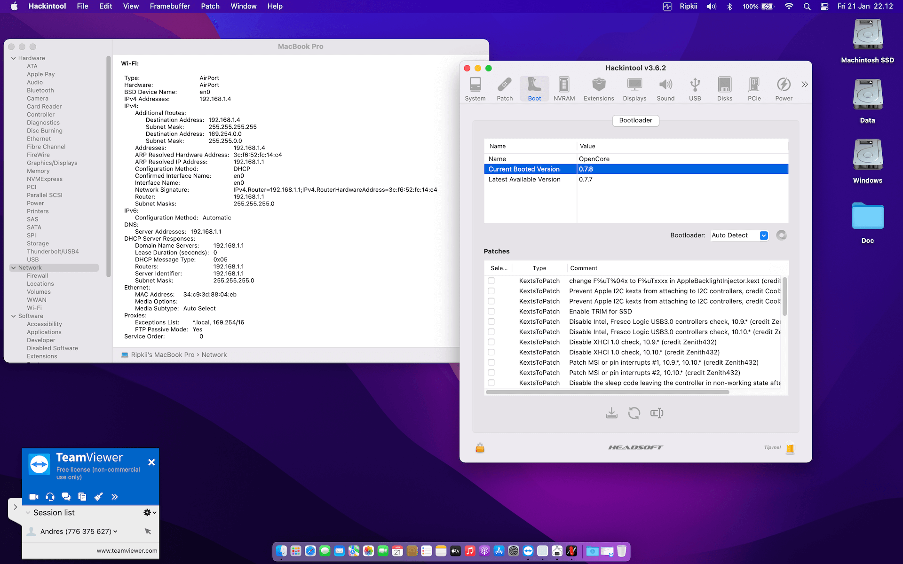Select the Bootloader tab
The image size is (903, 564).
[x=635, y=120]
